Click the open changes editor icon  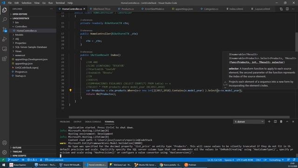[281, 9]
